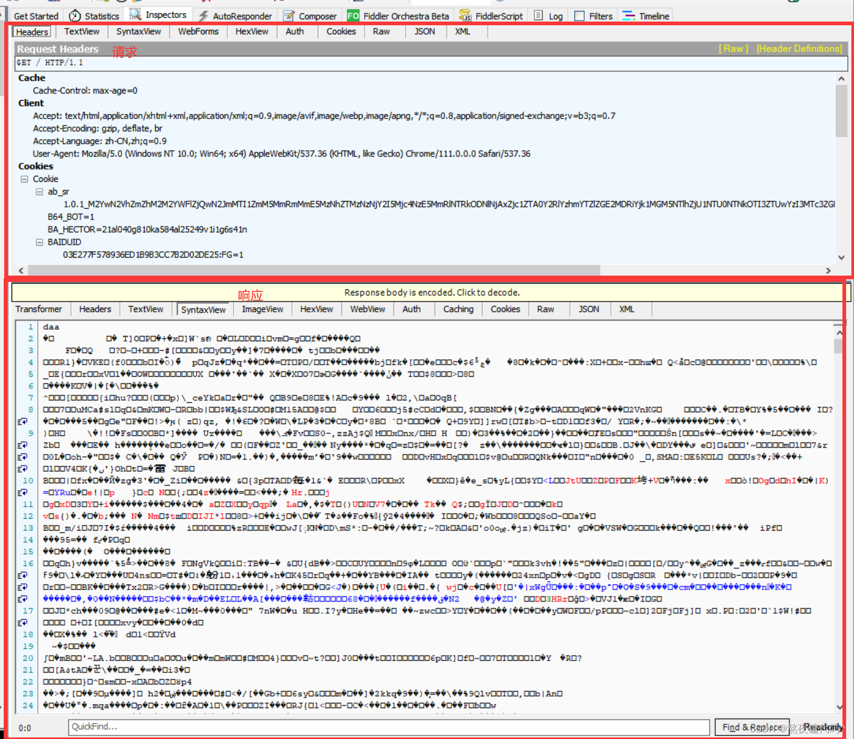
Task: Click the word-wrap marker below line 8
Action: point(22,421)
